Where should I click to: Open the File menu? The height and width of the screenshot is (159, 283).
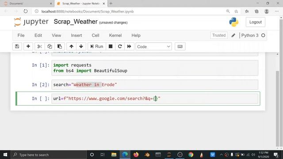tap(21, 35)
